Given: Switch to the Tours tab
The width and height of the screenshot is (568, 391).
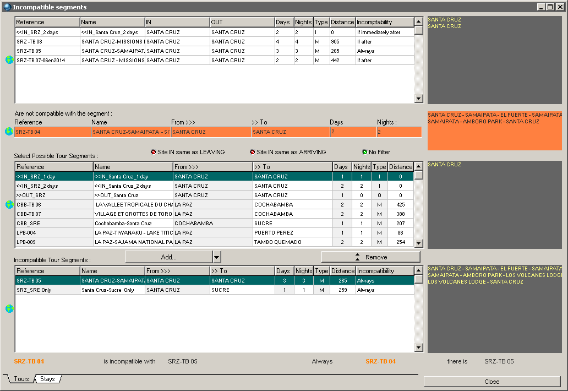Looking at the screenshot, I should [21, 379].
